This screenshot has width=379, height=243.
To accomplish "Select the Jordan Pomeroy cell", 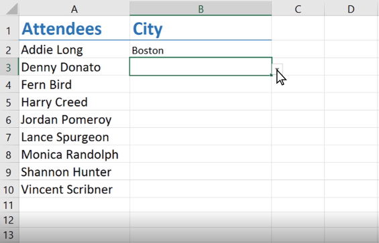I will (74, 119).
